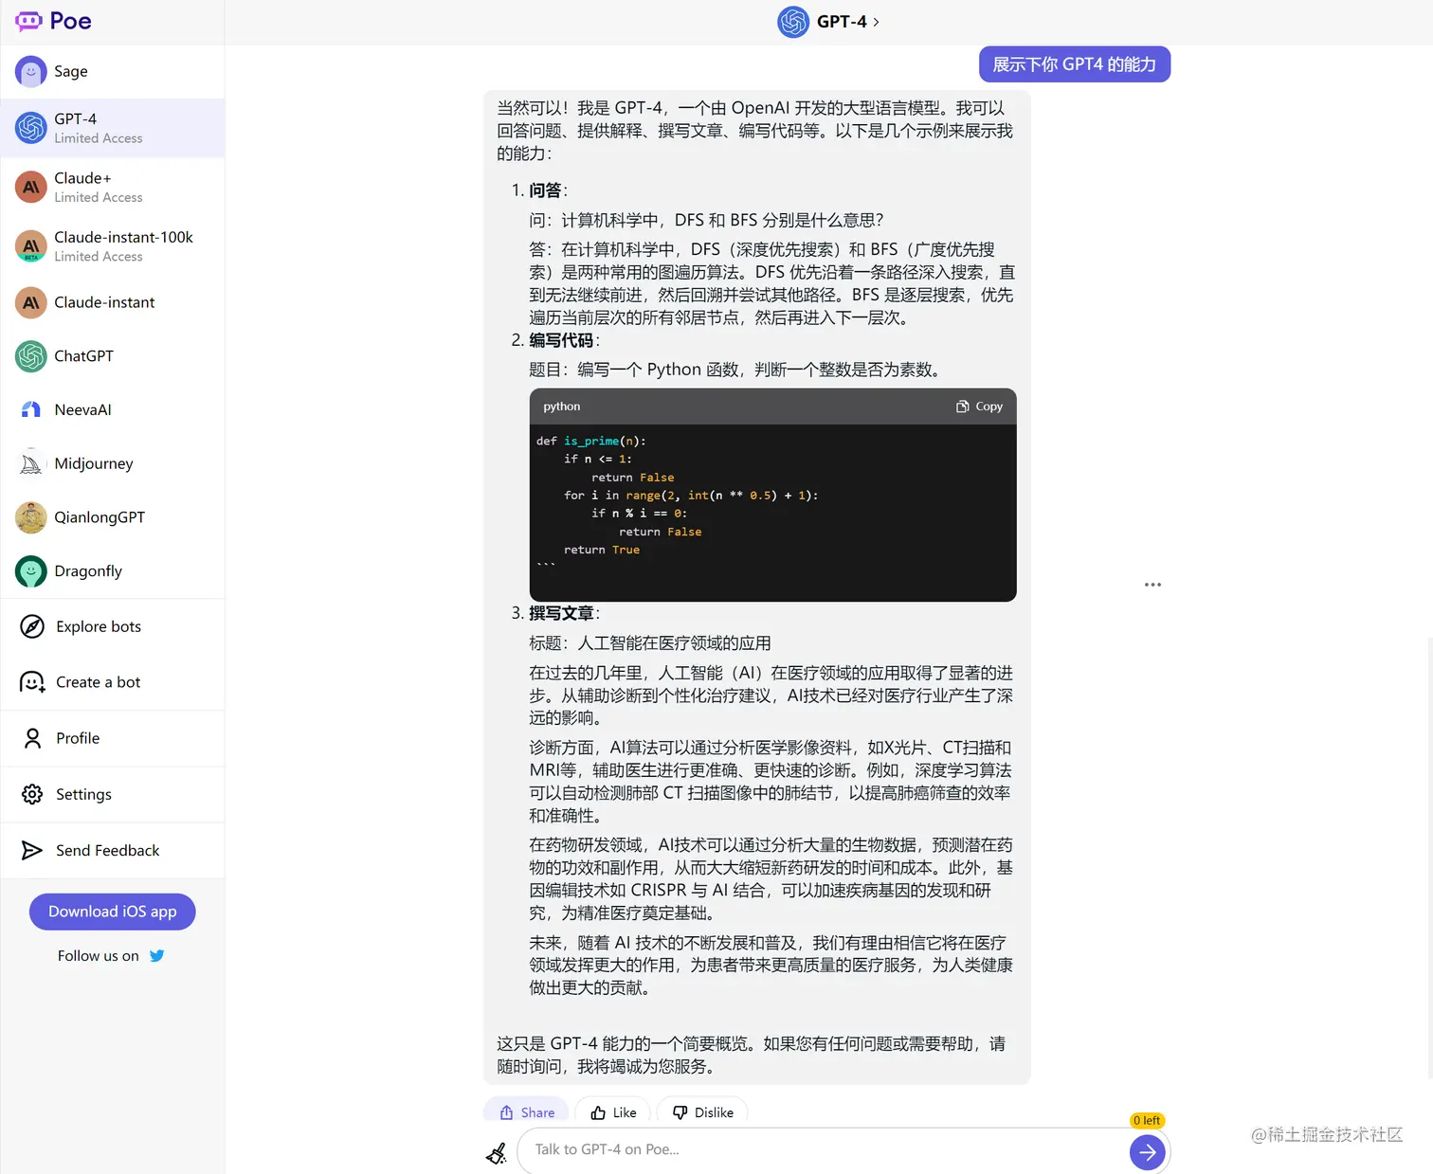Click the heading 问答
Viewport: 1433px width, 1174px height.
point(545,190)
